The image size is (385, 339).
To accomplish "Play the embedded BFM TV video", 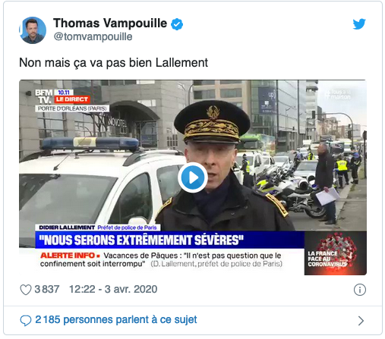I will [x=193, y=177].
